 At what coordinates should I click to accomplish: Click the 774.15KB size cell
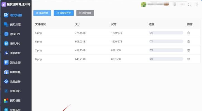(80, 33)
